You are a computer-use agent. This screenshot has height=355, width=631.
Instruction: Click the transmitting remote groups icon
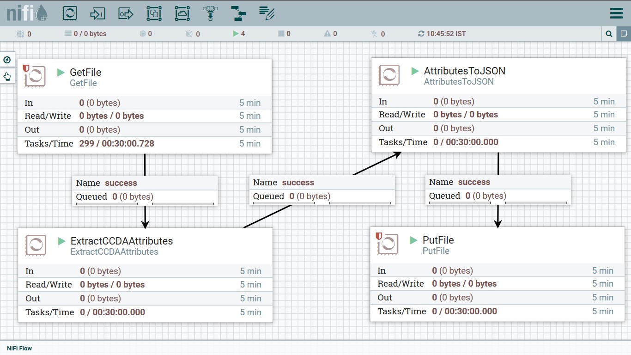tap(143, 34)
